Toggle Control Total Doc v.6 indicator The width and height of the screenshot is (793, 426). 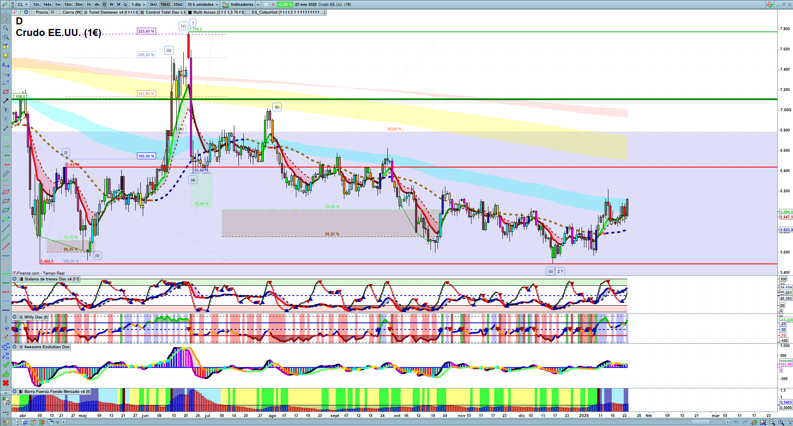(142, 12)
